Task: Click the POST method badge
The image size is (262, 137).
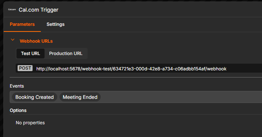Action: (25, 68)
